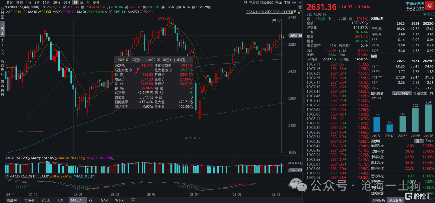The image size is (435, 203).
Task: Switch to 分时 timeframe
Action: click(x=10, y=2)
